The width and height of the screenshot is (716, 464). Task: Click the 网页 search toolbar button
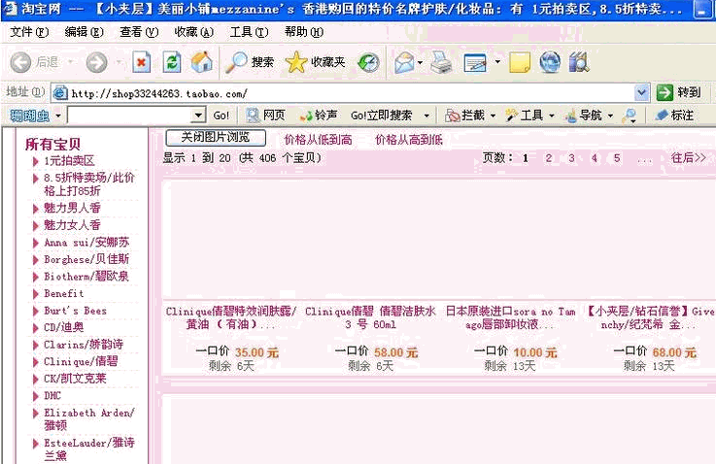(265, 116)
